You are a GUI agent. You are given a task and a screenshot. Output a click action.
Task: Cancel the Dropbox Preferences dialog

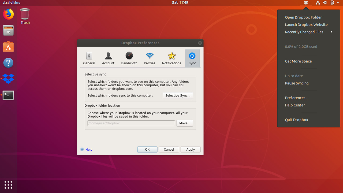coord(169,150)
